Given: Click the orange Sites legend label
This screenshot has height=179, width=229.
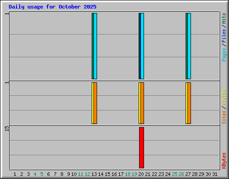Looking at the screenshot, I should click(224, 117).
